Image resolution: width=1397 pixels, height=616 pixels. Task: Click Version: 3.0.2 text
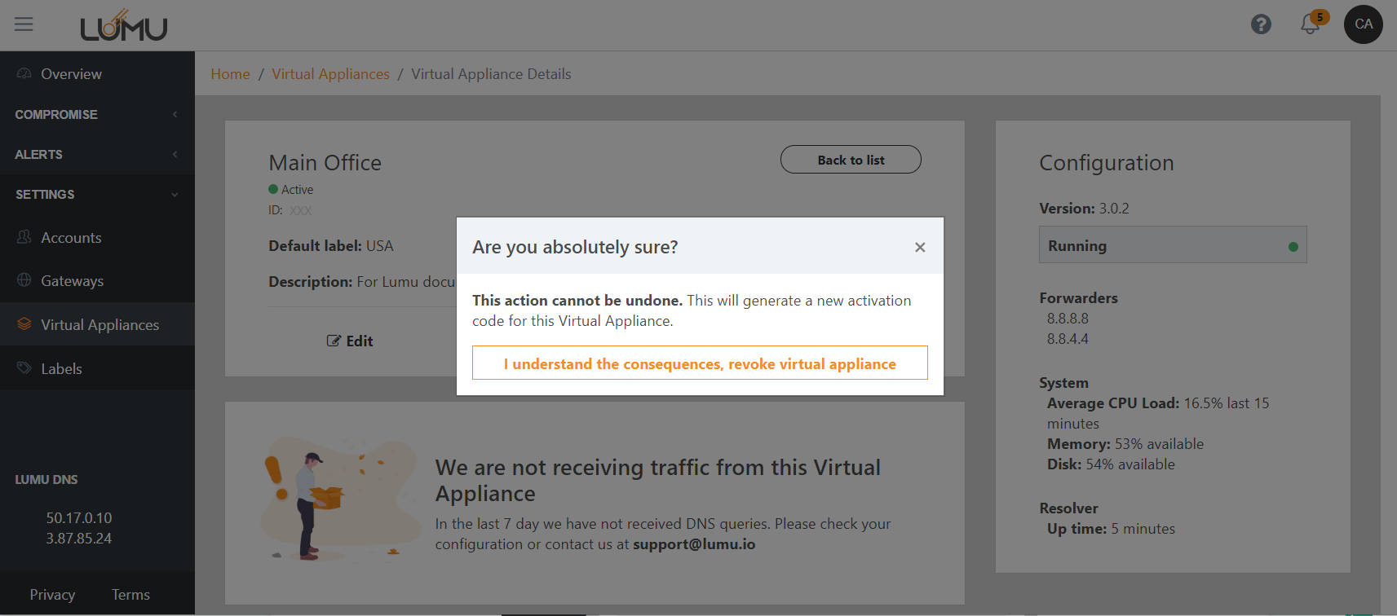(x=1084, y=209)
